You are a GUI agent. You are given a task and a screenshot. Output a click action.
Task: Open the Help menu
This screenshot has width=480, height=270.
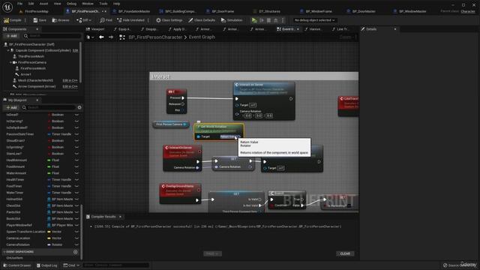[x=116, y=4]
